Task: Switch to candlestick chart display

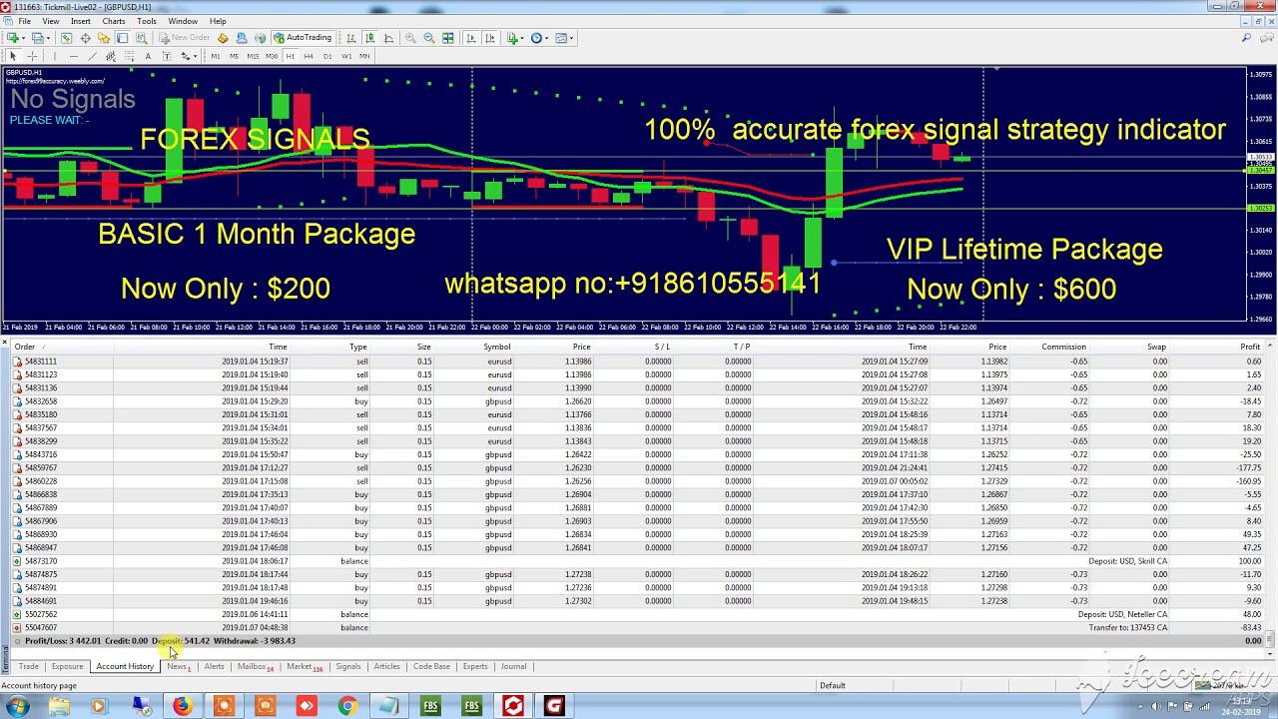Action: point(369,38)
